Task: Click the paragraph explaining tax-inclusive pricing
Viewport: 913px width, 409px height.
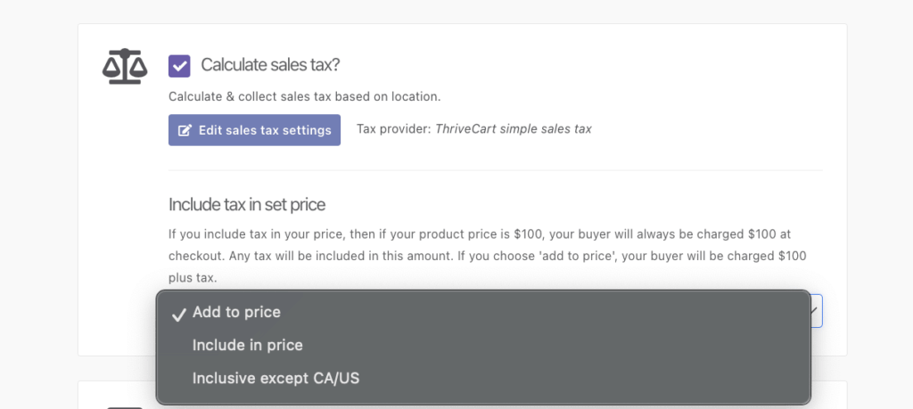Action: (487, 256)
